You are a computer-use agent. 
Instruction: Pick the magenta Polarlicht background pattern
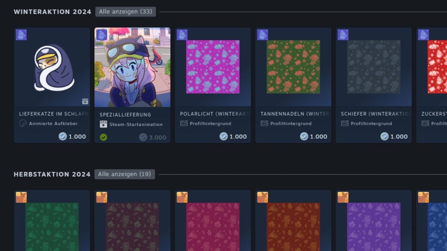point(213,67)
